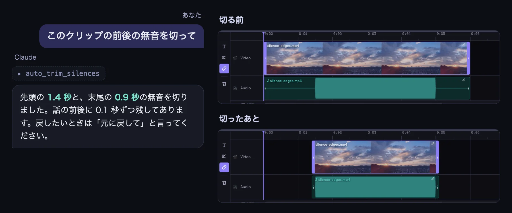Image resolution: width=512 pixels, height=213 pixels.
Task: Click the right trim handle of the 切ったあと video clip
Action: (437, 157)
